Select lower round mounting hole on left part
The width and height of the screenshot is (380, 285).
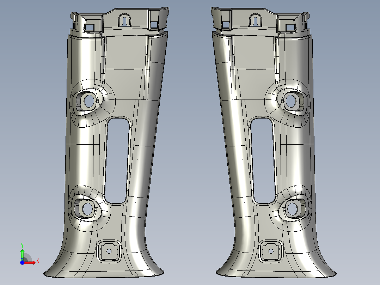tap(87, 209)
